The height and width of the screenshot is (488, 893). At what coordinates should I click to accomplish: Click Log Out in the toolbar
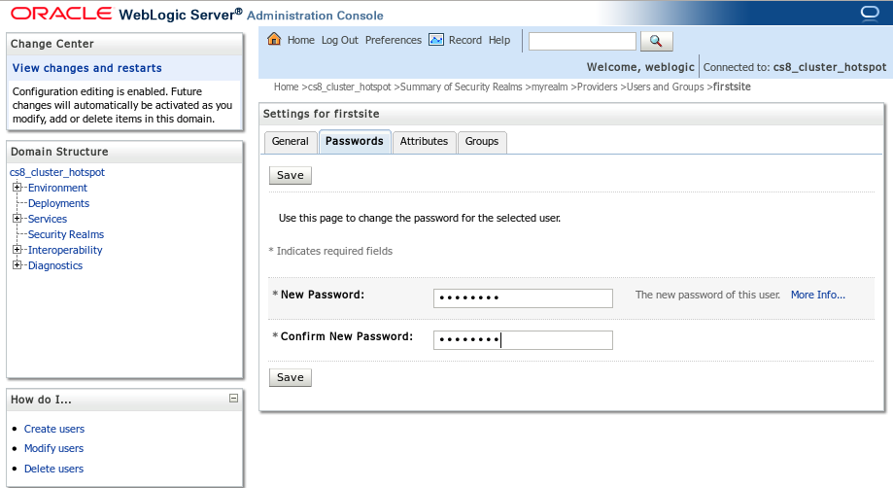(340, 40)
